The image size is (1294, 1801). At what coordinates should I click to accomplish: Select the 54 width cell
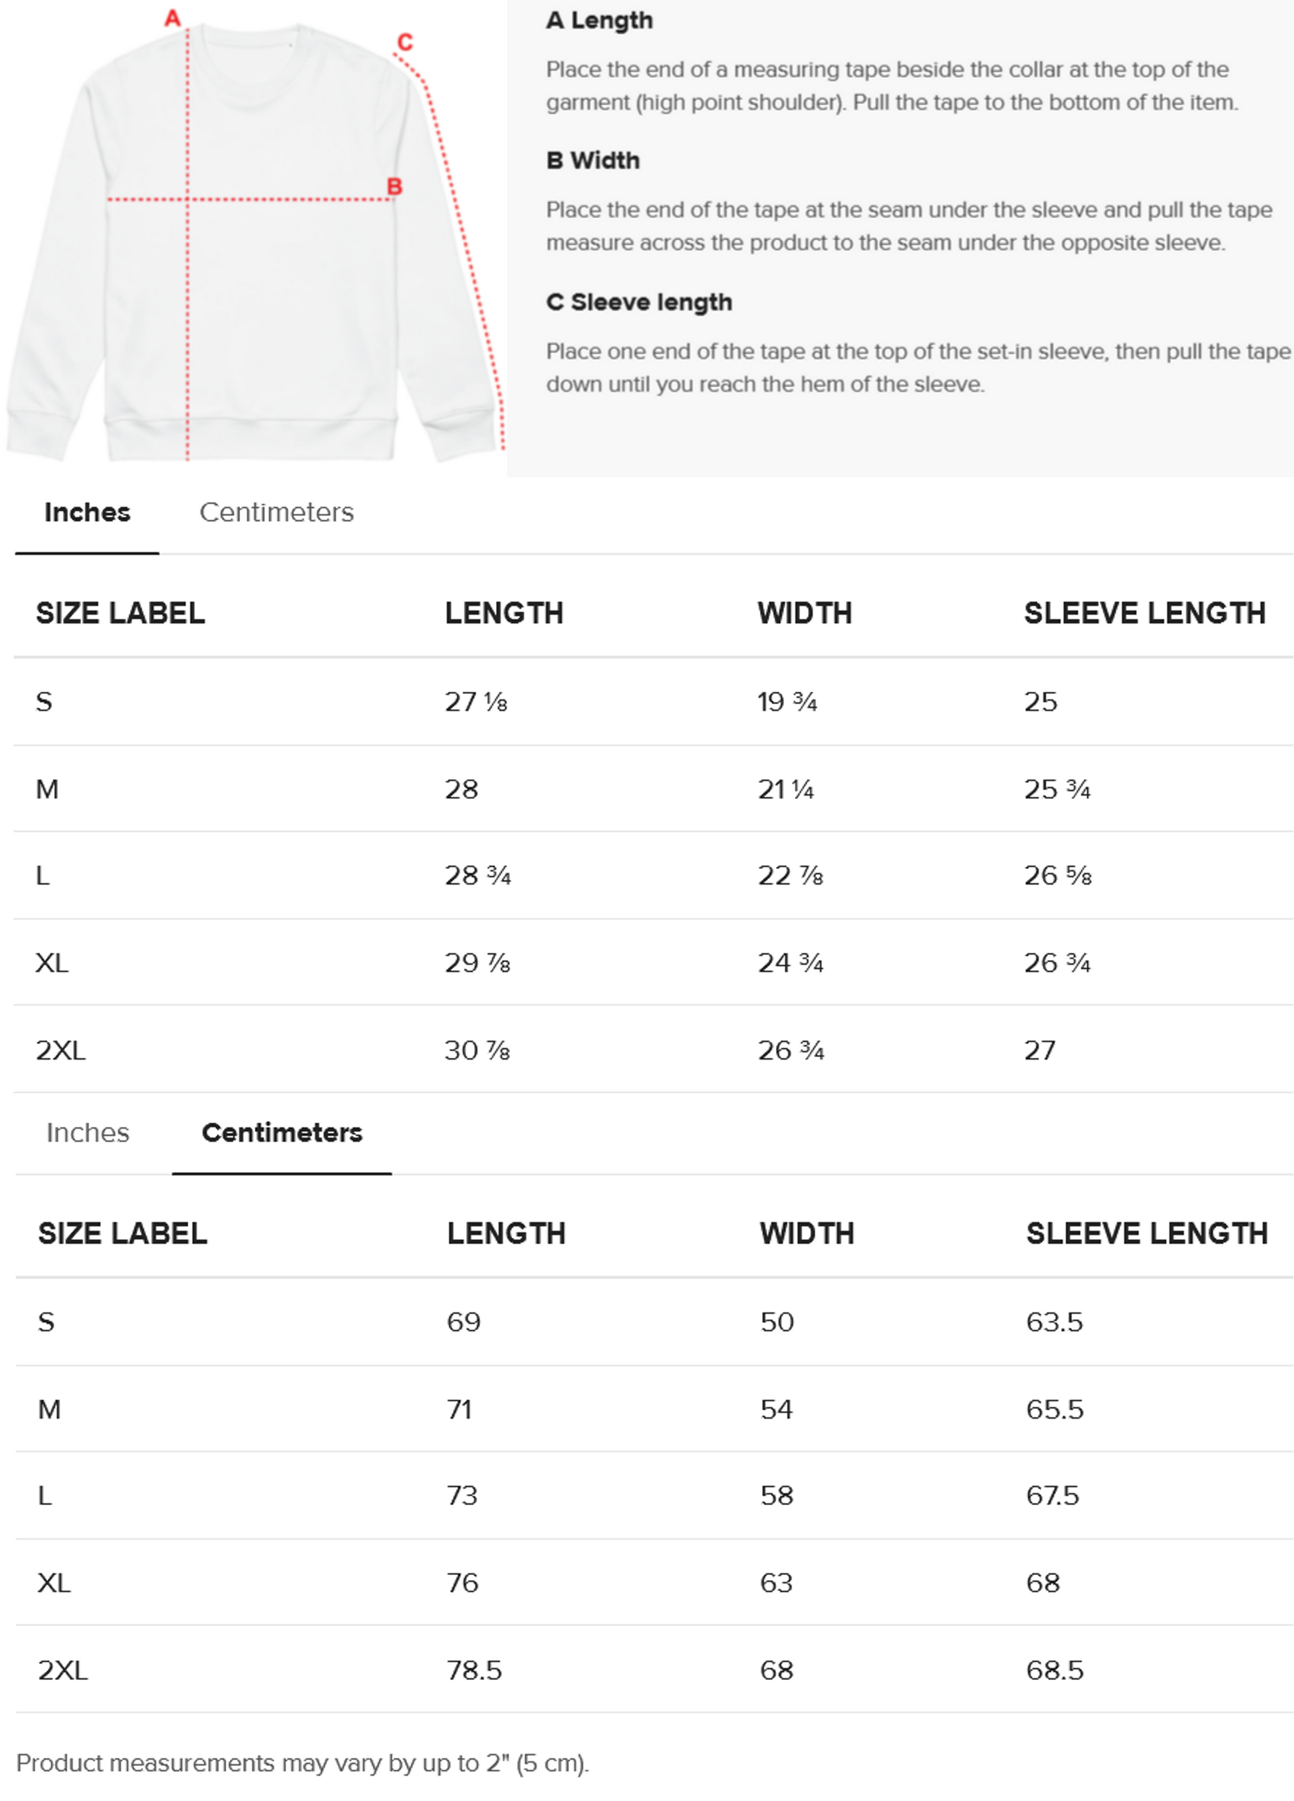(x=776, y=1409)
